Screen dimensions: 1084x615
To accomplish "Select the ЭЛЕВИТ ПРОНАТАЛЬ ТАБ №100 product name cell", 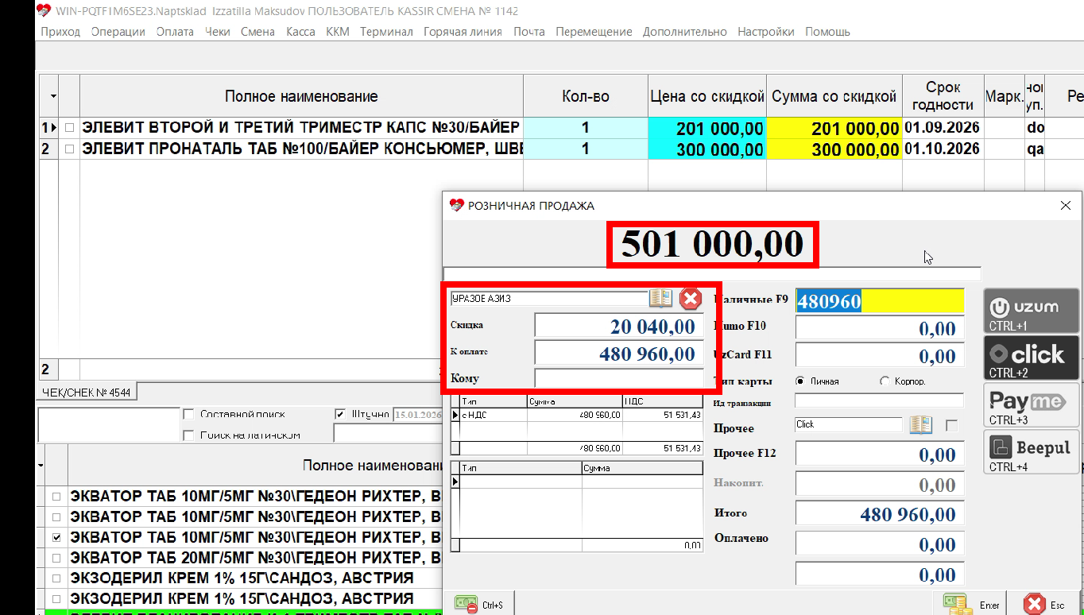I will [301, 149].
